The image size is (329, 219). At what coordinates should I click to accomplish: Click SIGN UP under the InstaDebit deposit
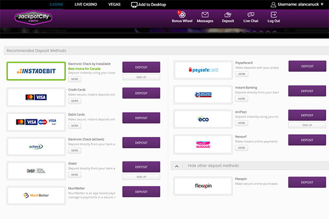coord(141,77)
